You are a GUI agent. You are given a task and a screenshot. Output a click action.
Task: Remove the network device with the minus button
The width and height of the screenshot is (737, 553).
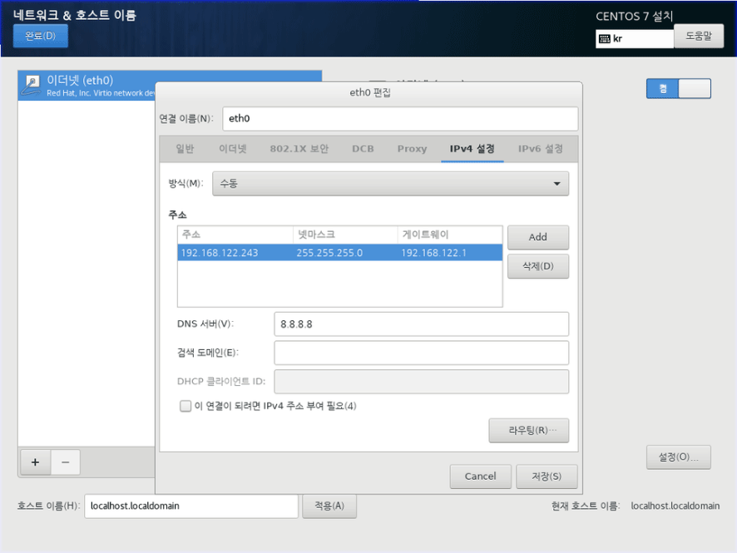point(66,462)
